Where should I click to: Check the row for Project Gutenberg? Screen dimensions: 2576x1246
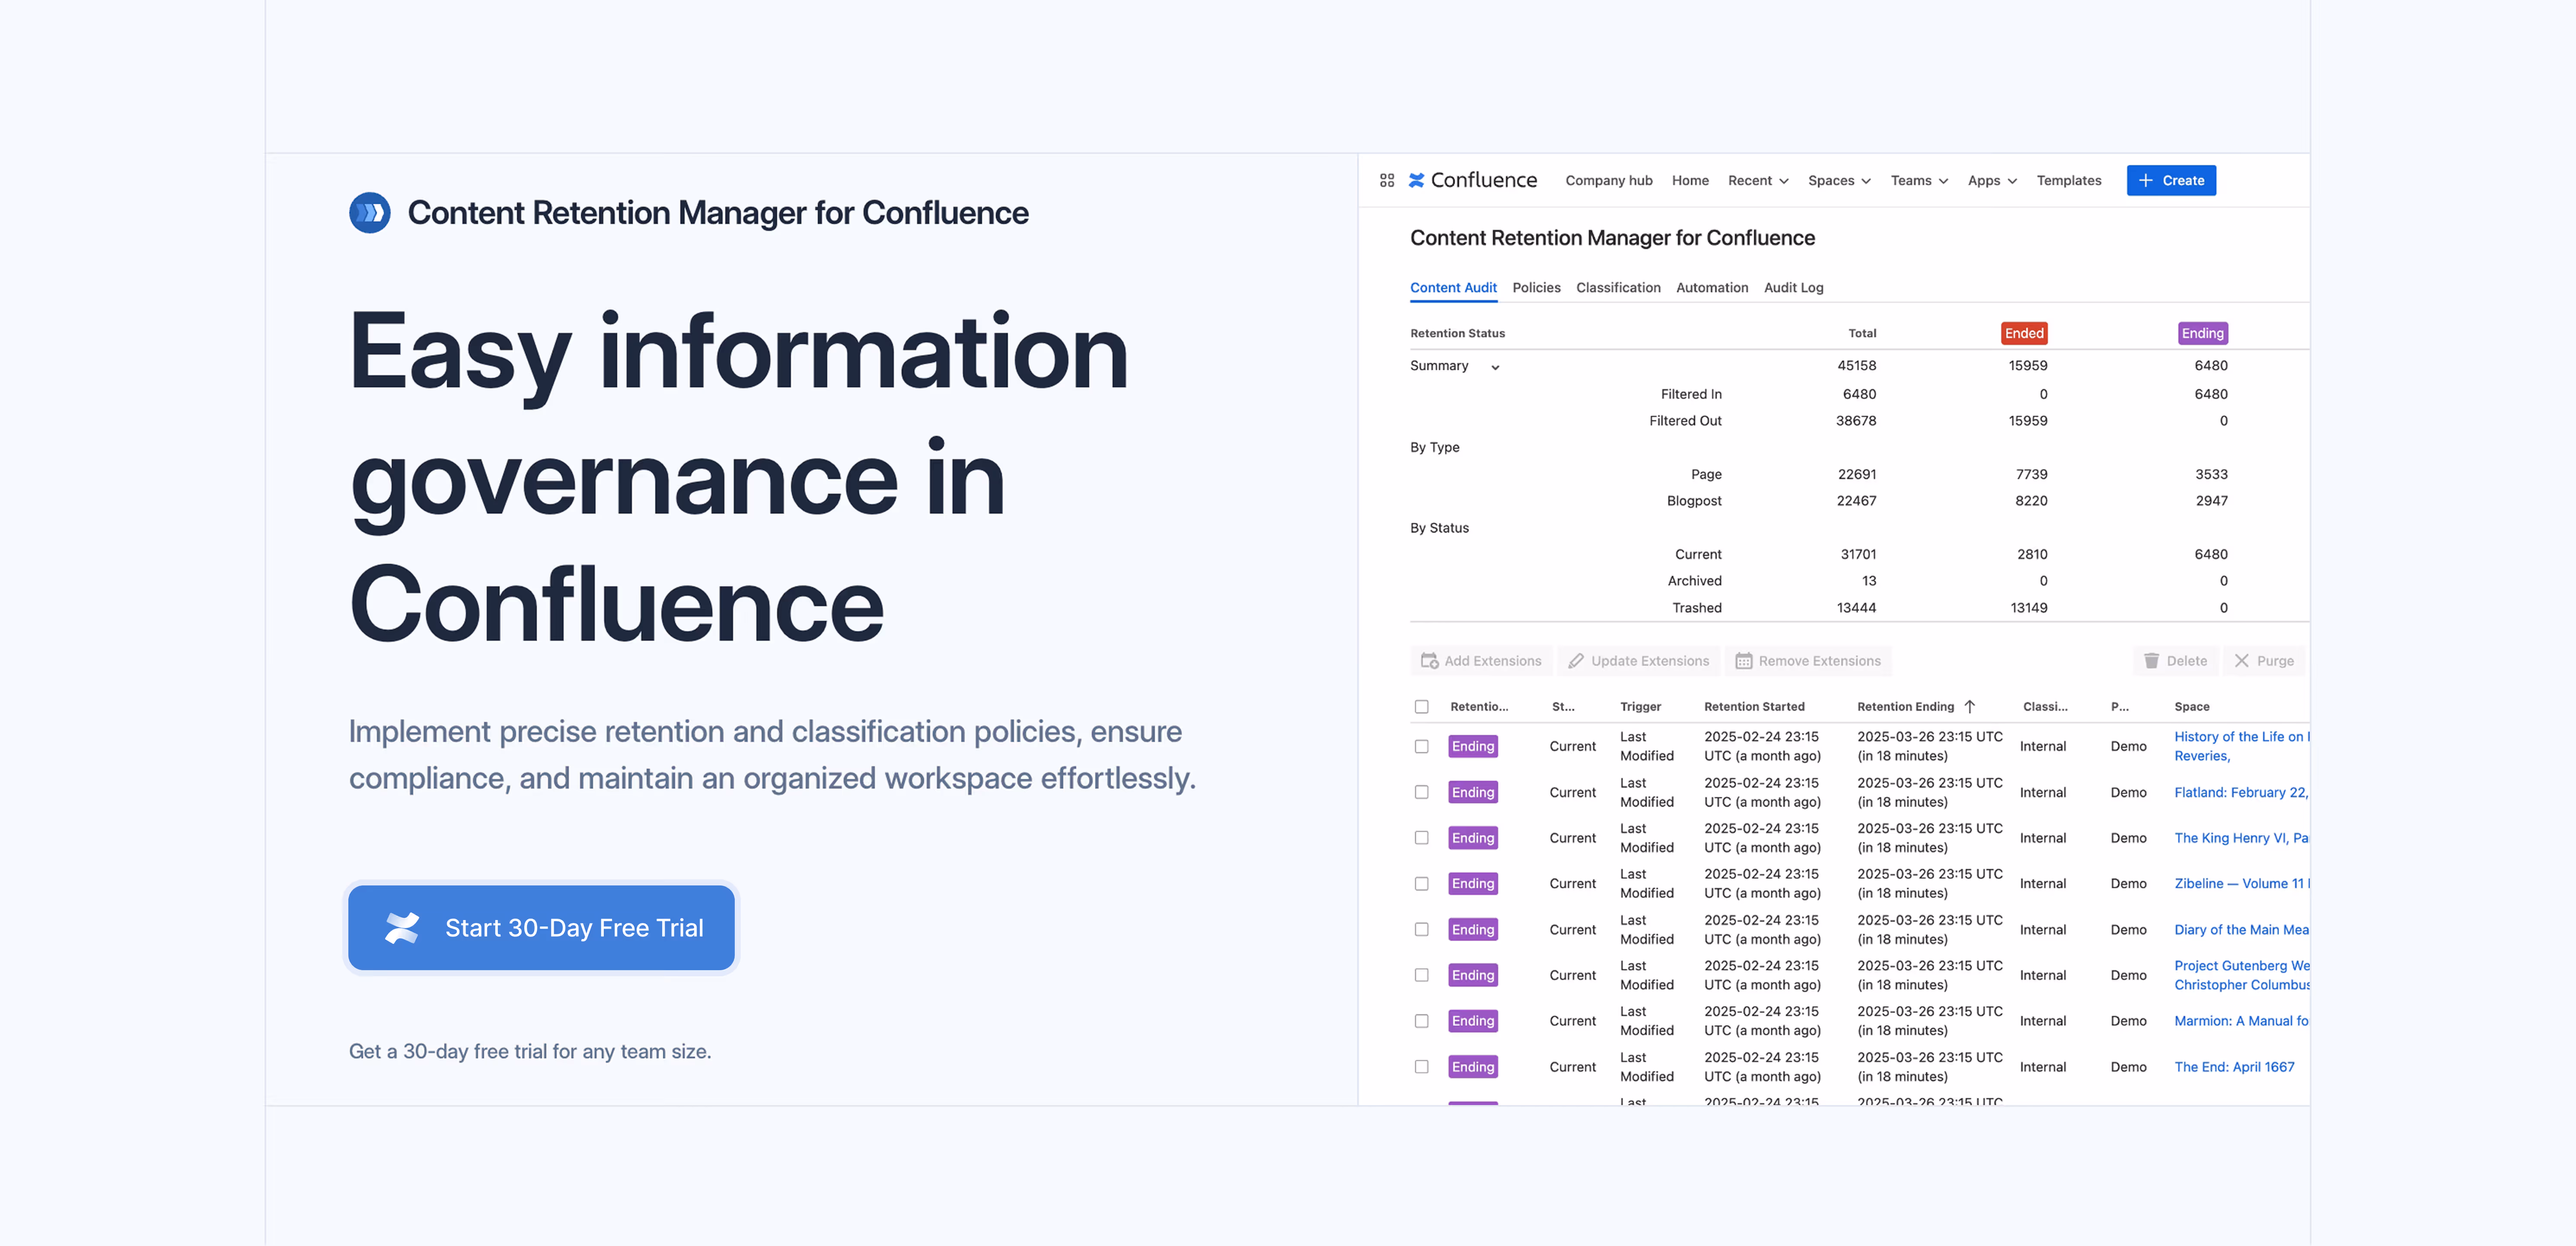1421,975
